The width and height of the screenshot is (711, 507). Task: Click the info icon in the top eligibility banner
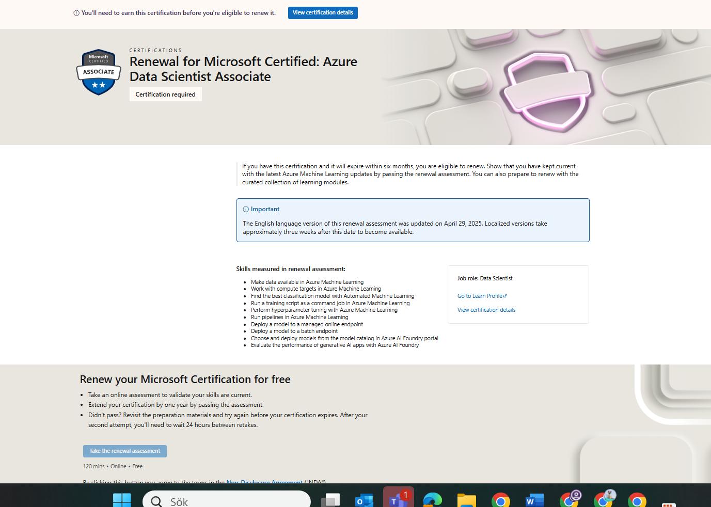(76, 13)
